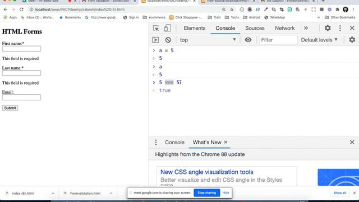Open the Other Bookmarks folder
Image resolution: width=359 pixels, height=202 pixels.
tap(340, 17)
